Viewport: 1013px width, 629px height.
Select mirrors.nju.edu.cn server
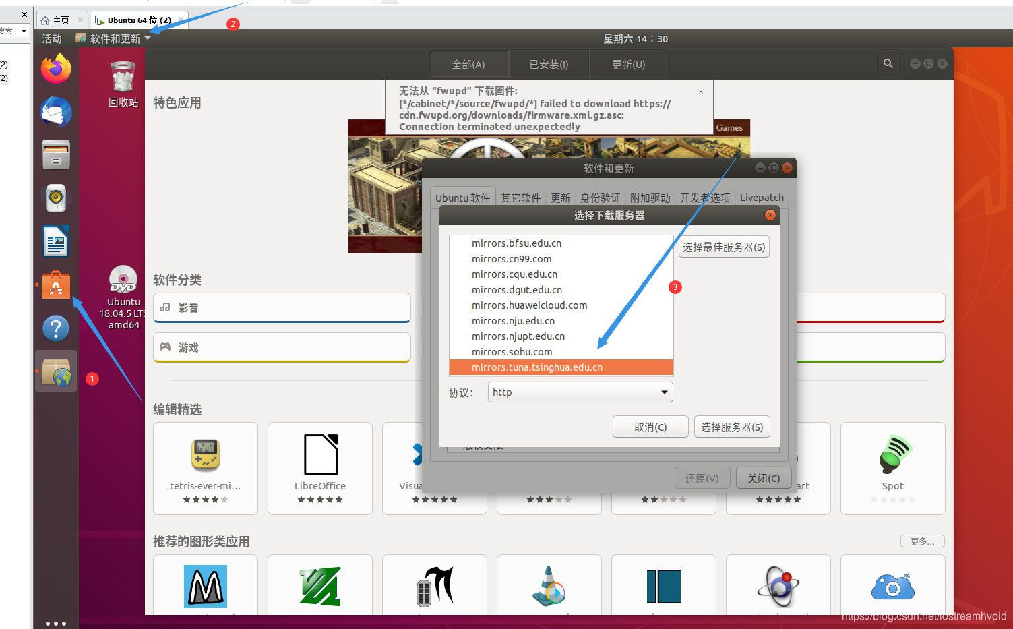561,321
